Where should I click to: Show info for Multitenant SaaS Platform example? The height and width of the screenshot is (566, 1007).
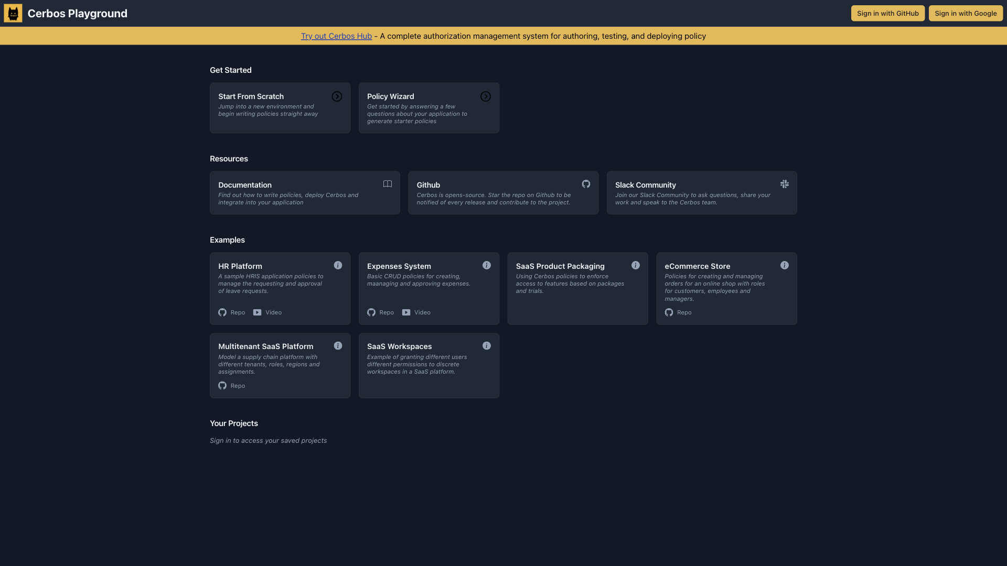(x=338, y=346)
